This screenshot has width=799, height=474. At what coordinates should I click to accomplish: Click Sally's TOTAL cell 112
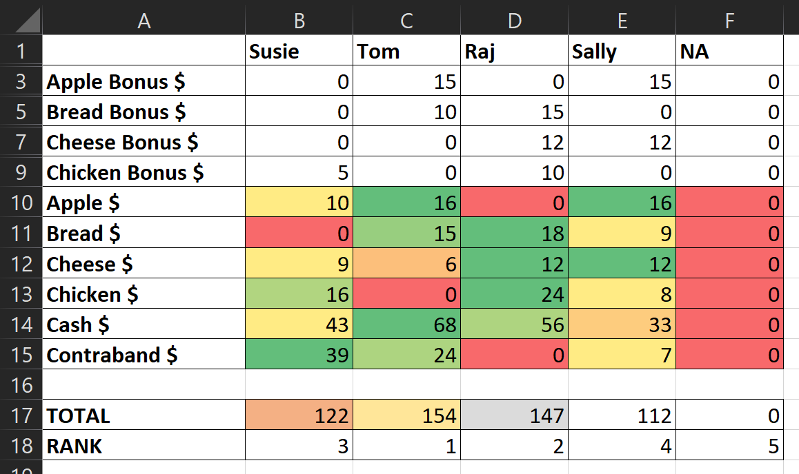622,415
